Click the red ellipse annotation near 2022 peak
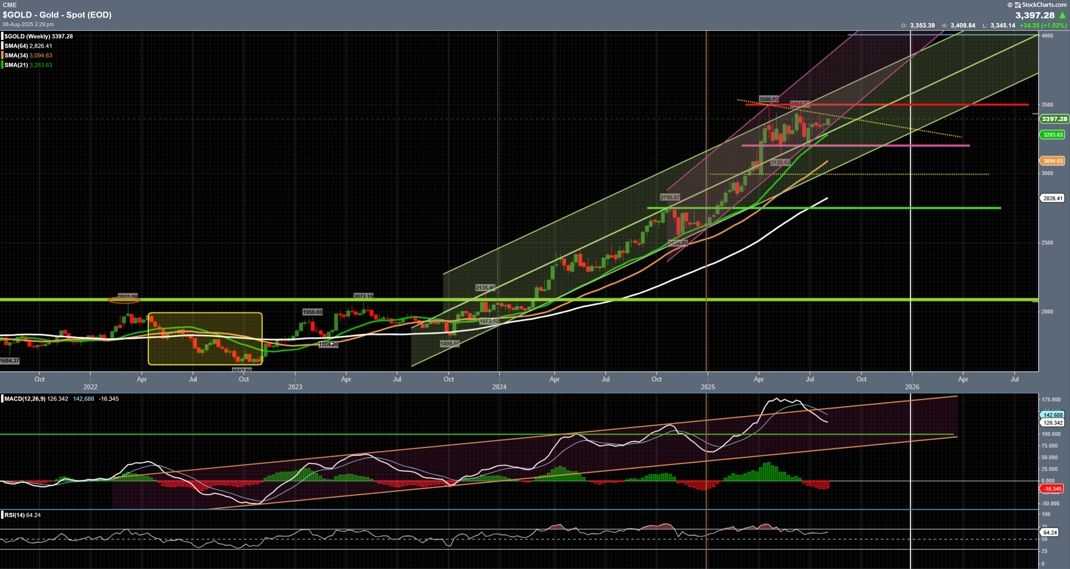Image resolution: width=1070 pixels, height=569 pixels. click(x=124, y=300)
